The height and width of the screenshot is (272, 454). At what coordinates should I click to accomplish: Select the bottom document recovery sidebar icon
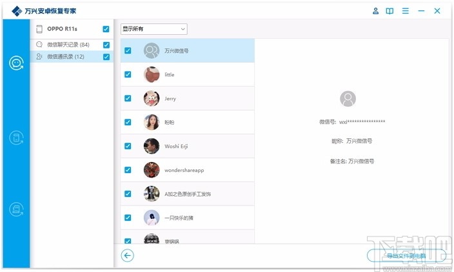pos(16,209)
